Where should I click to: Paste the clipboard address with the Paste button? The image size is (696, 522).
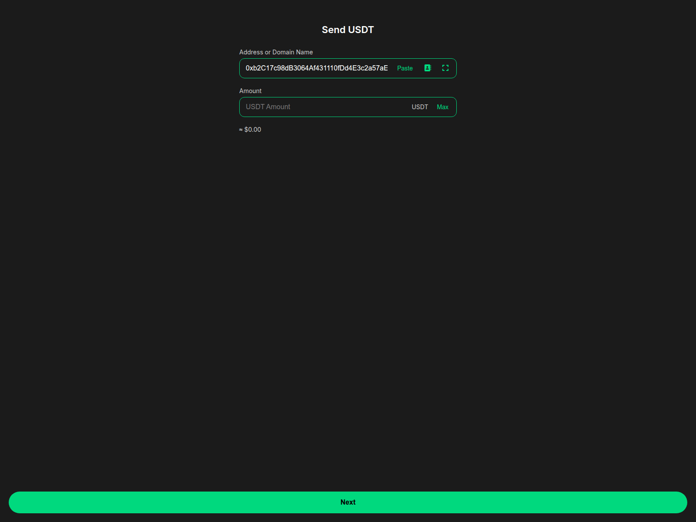[x=405, y=68]
